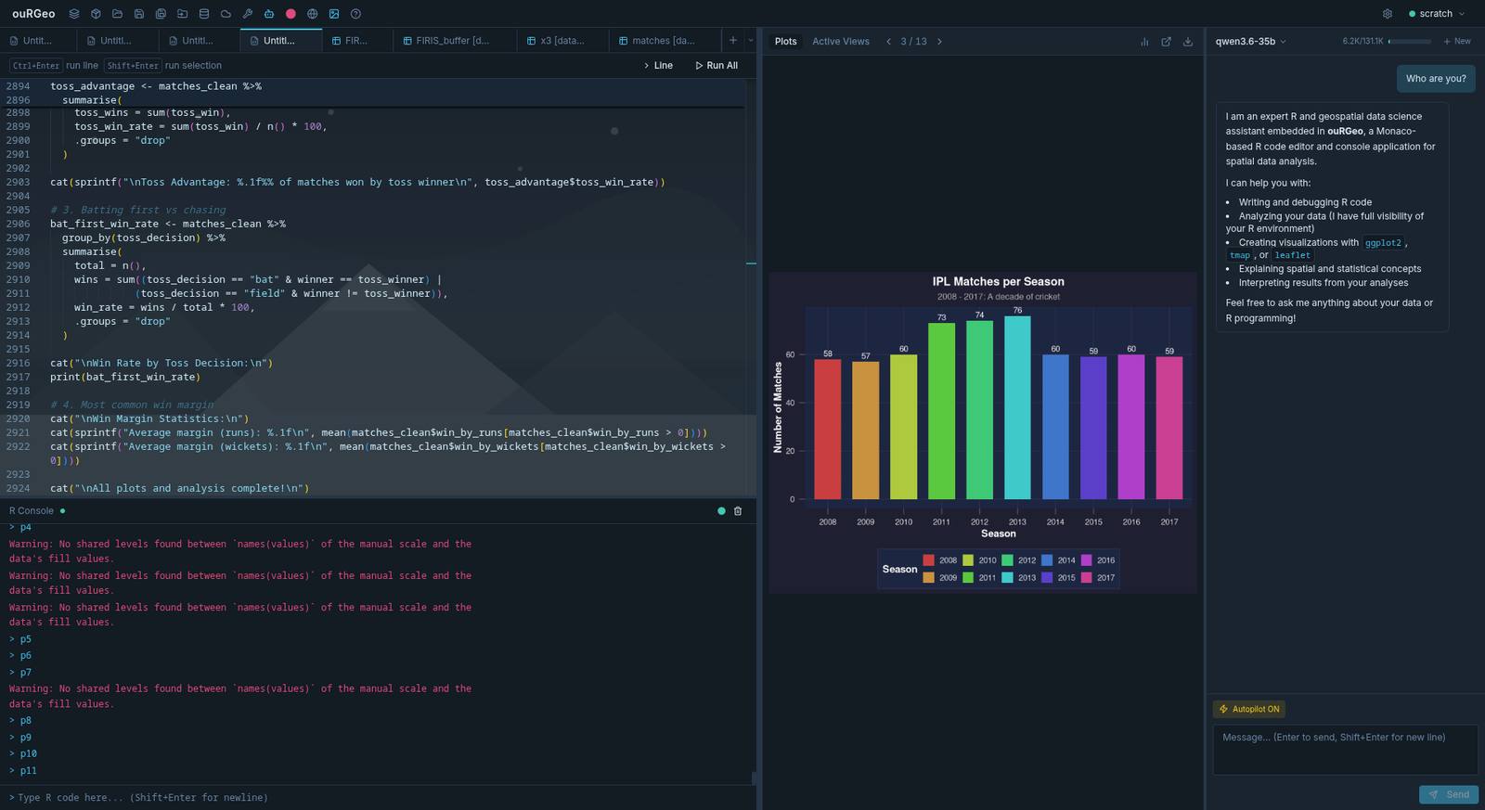Clear R Console with trash icon
This screenshot has height=810, width=1485.
[x=738, y=511]
